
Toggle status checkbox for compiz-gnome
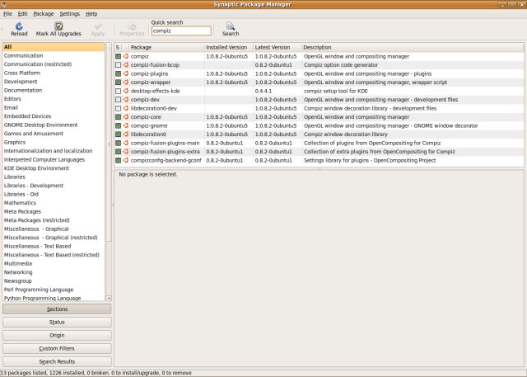118,125
